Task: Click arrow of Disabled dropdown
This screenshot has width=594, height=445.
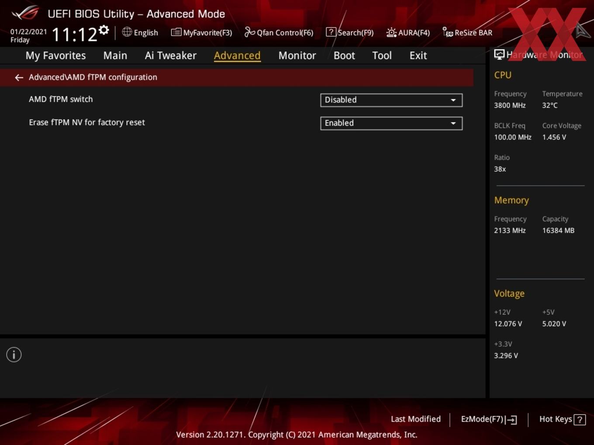Action: pos(453,100)
